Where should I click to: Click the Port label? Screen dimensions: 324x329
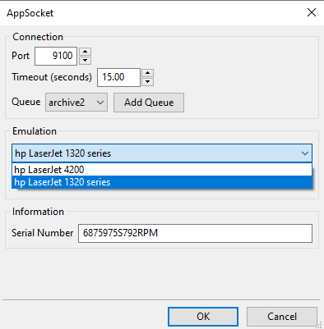pyautogui.click(x=21, y=56)
